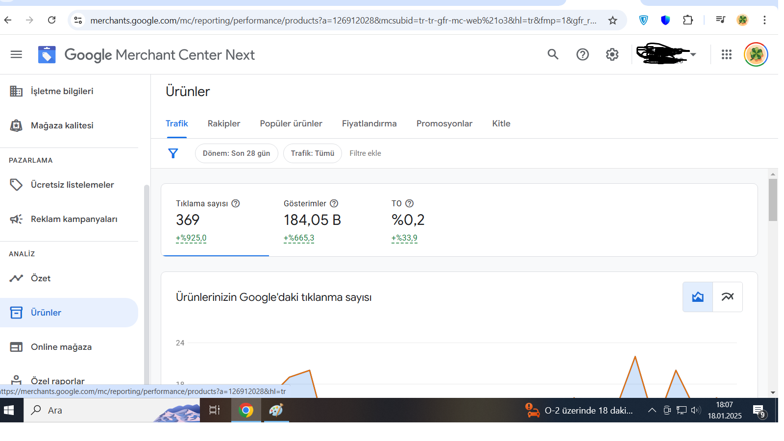Switch chart to line view
This screenshot has width=784, height=441.
pos(728,297)
